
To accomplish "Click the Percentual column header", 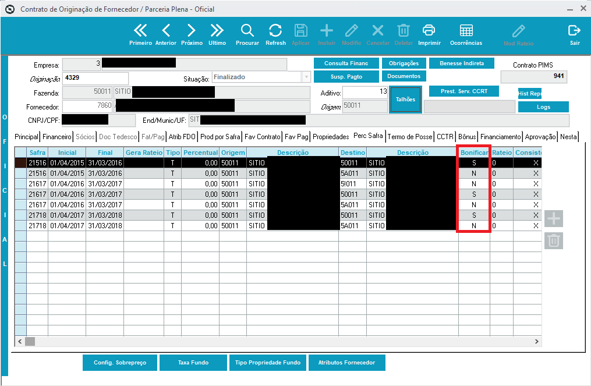I will tap(200, 153).
